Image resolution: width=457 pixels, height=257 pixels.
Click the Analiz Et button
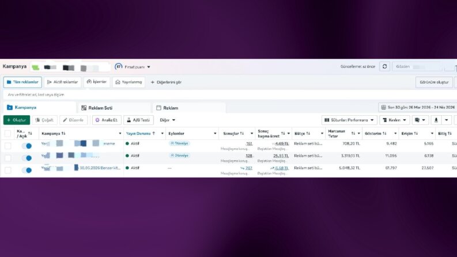coord(107,120)
